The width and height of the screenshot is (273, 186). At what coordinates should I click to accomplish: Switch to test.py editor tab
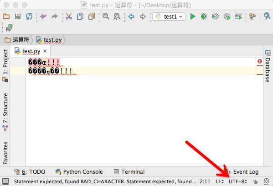click(x=27, y=51)
